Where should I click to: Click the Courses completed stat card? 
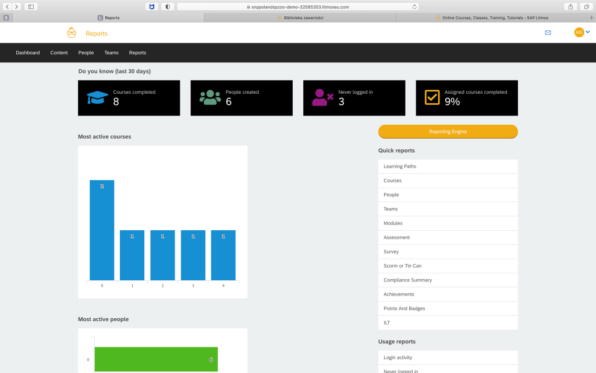(129, 98)
